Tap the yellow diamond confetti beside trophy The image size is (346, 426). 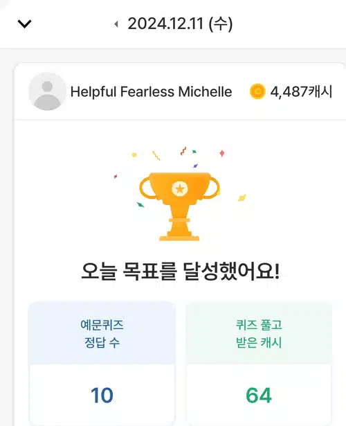(x=242, y=197)
